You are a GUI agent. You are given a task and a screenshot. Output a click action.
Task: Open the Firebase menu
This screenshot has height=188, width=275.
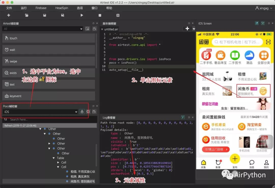coord(41,8)
